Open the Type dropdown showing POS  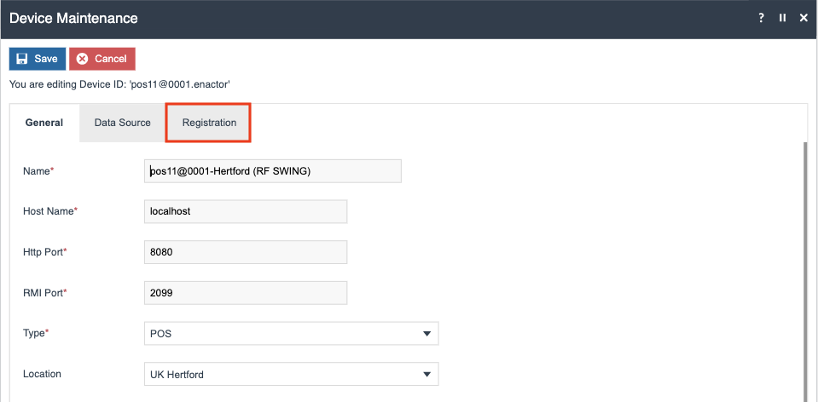click(x=281, y=334)
